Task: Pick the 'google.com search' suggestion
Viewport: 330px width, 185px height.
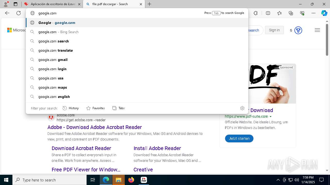Action: (137, 41)
